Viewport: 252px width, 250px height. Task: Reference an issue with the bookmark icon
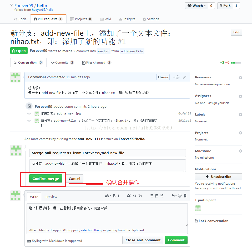[x=185, y=196]
